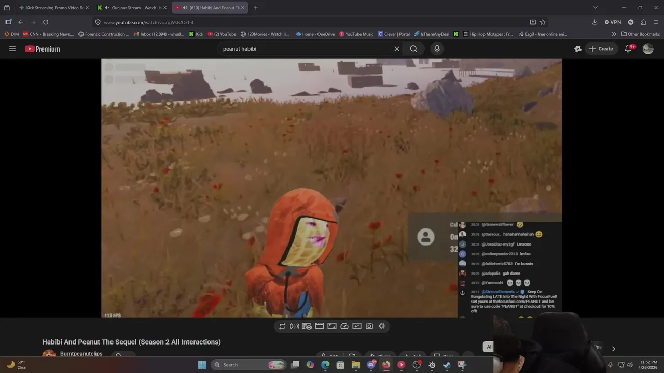Go to the YouTube Premium home logo

[43, 49]
